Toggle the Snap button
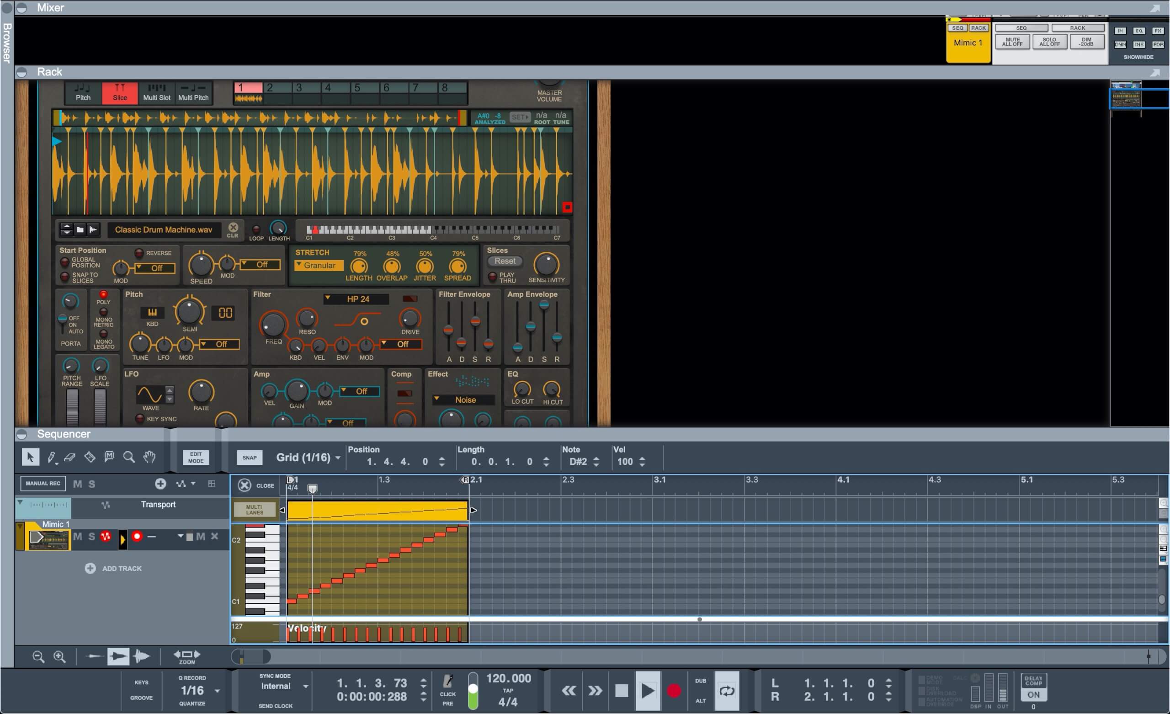The image size is (1170, 714). (x=249, y=458)
